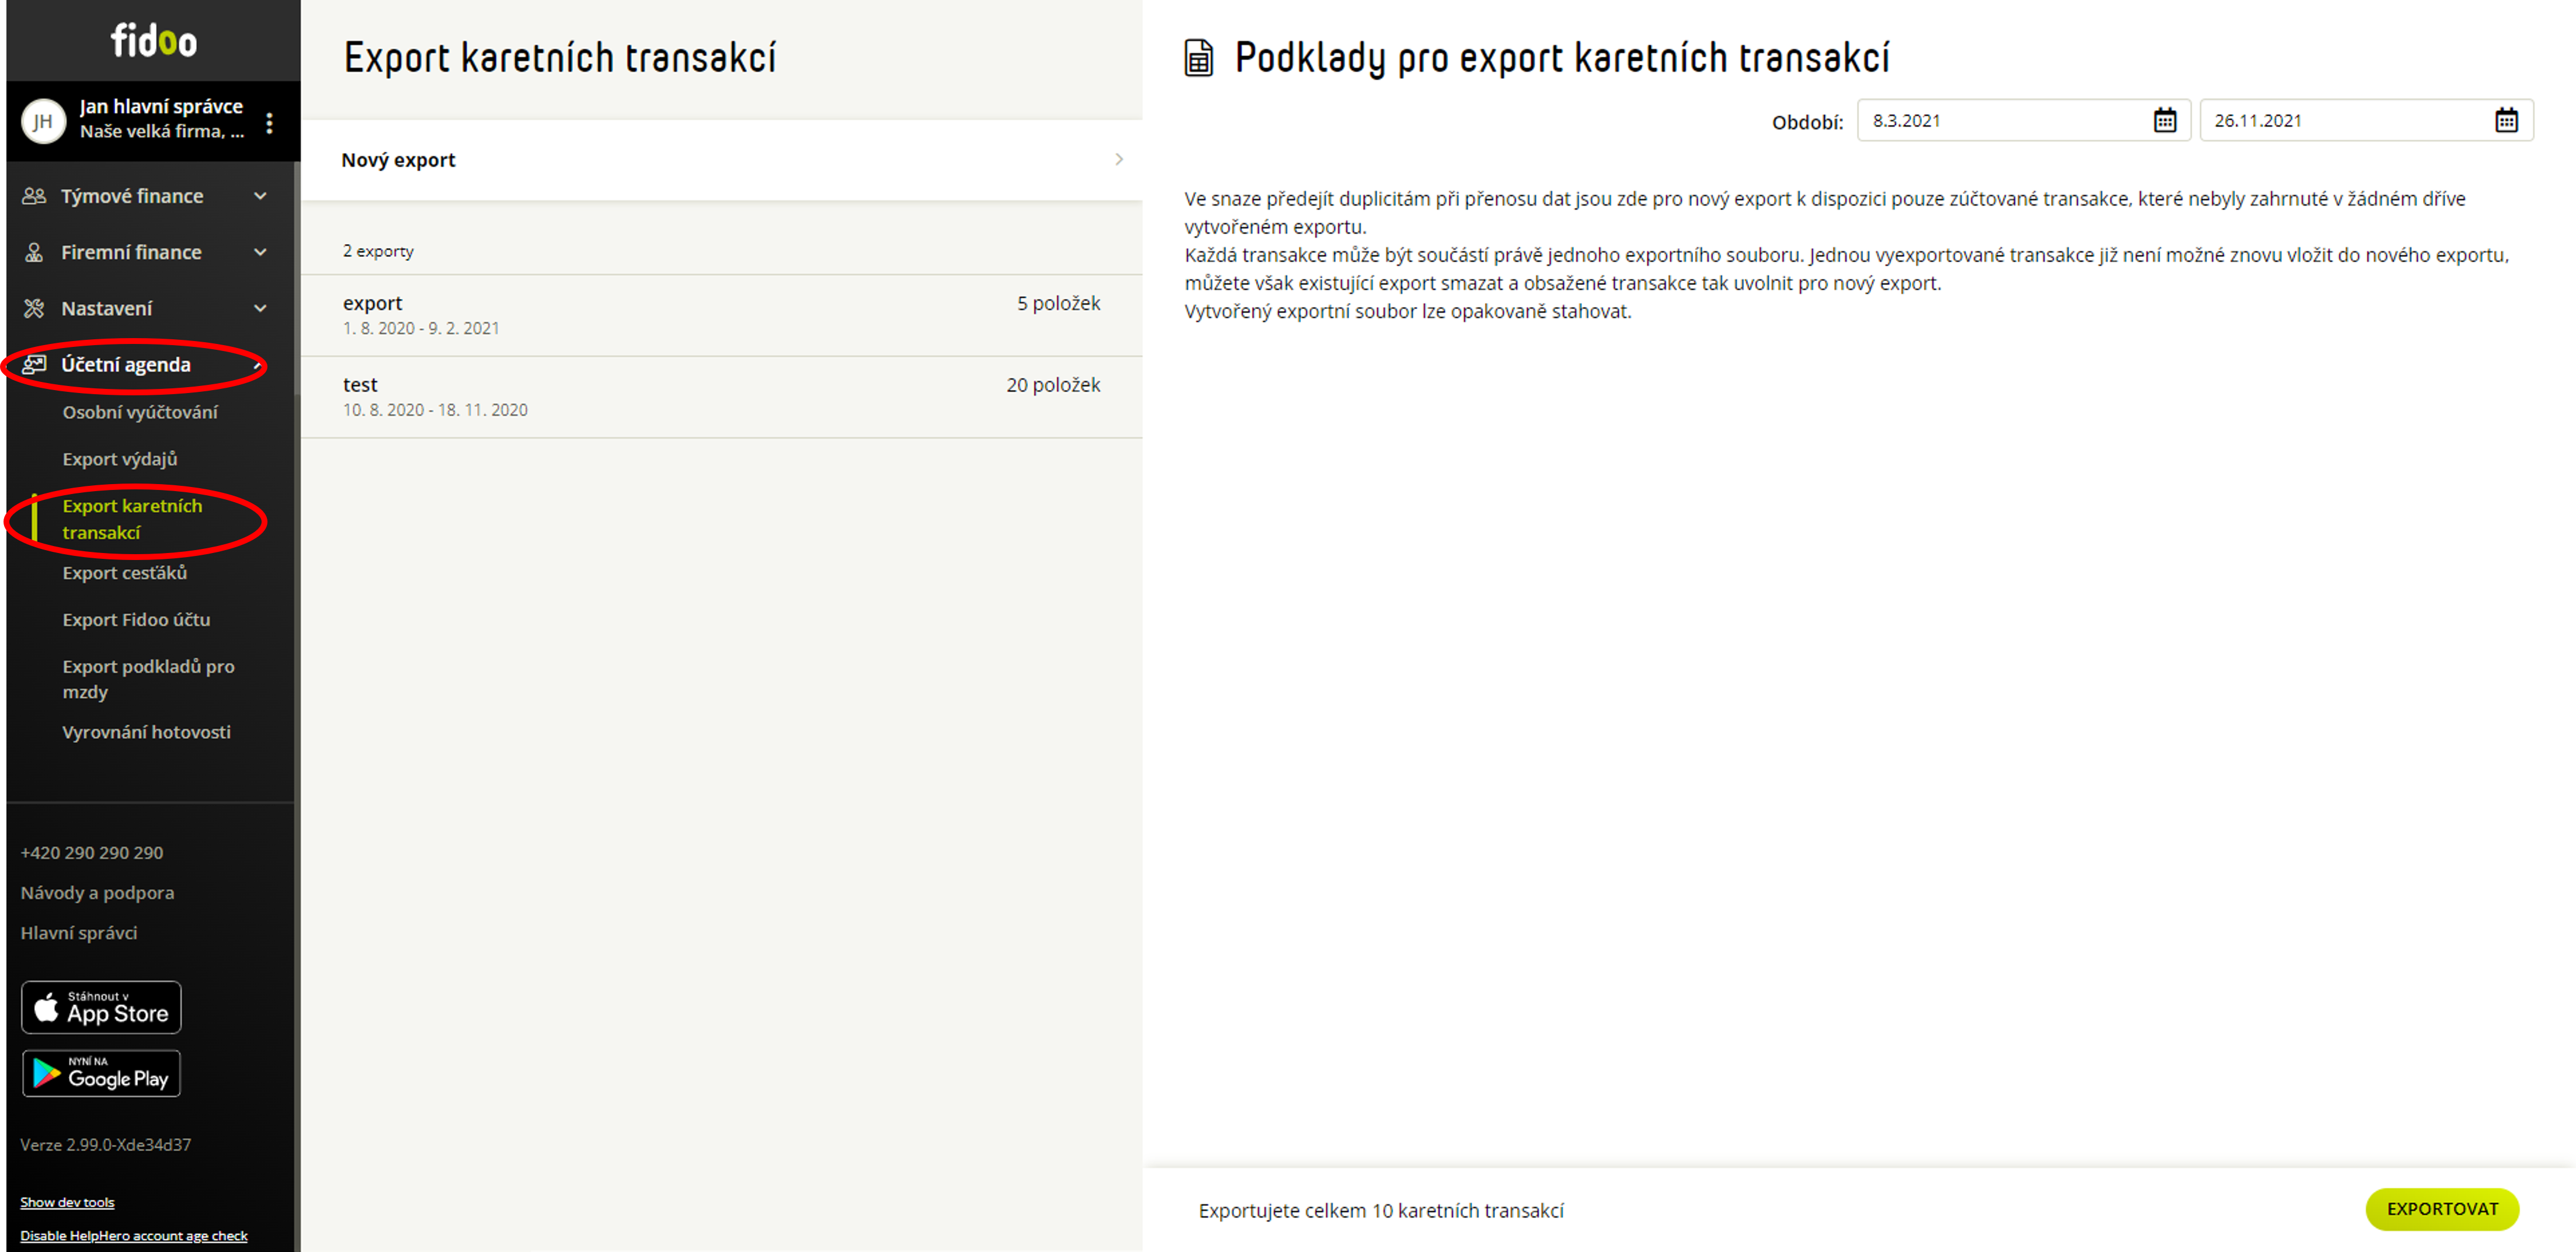Expand the Firemní finance menu chevron

click(261, 252)
